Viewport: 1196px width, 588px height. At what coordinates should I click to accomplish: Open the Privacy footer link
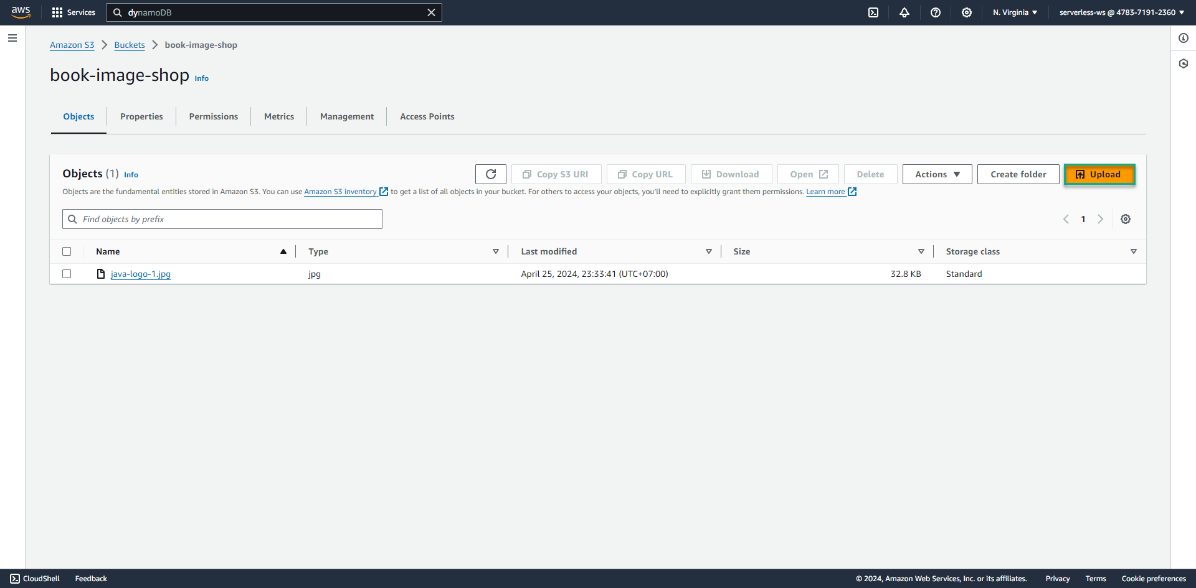1058,579
